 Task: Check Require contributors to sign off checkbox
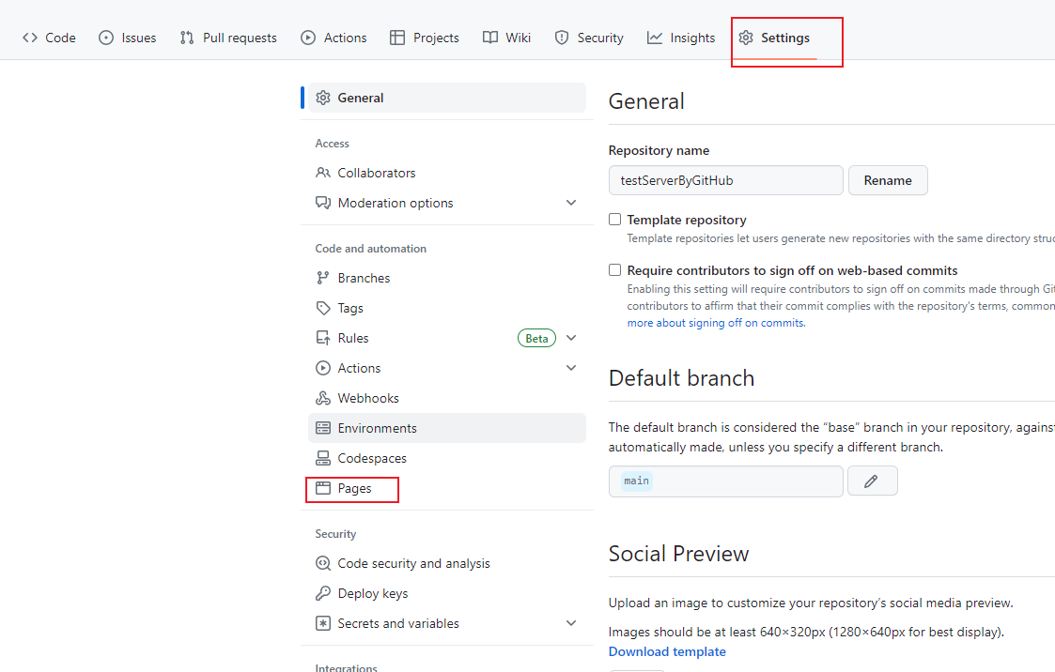(x=615, y=270)
